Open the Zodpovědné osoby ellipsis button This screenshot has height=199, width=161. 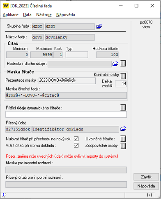click(123, 146)
